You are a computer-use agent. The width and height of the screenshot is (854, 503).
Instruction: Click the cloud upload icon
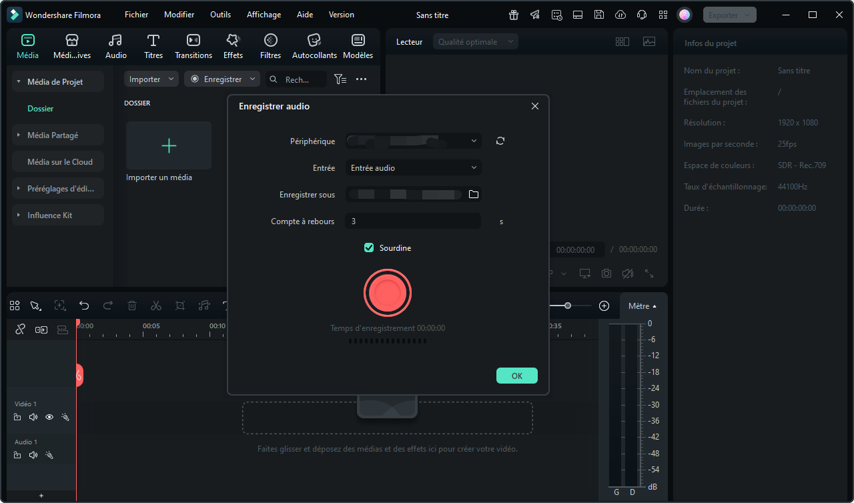(620, 15)
